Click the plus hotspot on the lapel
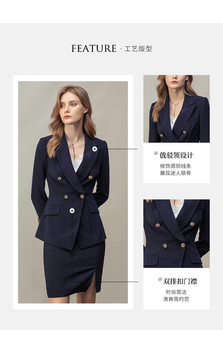The height and width of the screenshot is (339, 223). [95, 149]
